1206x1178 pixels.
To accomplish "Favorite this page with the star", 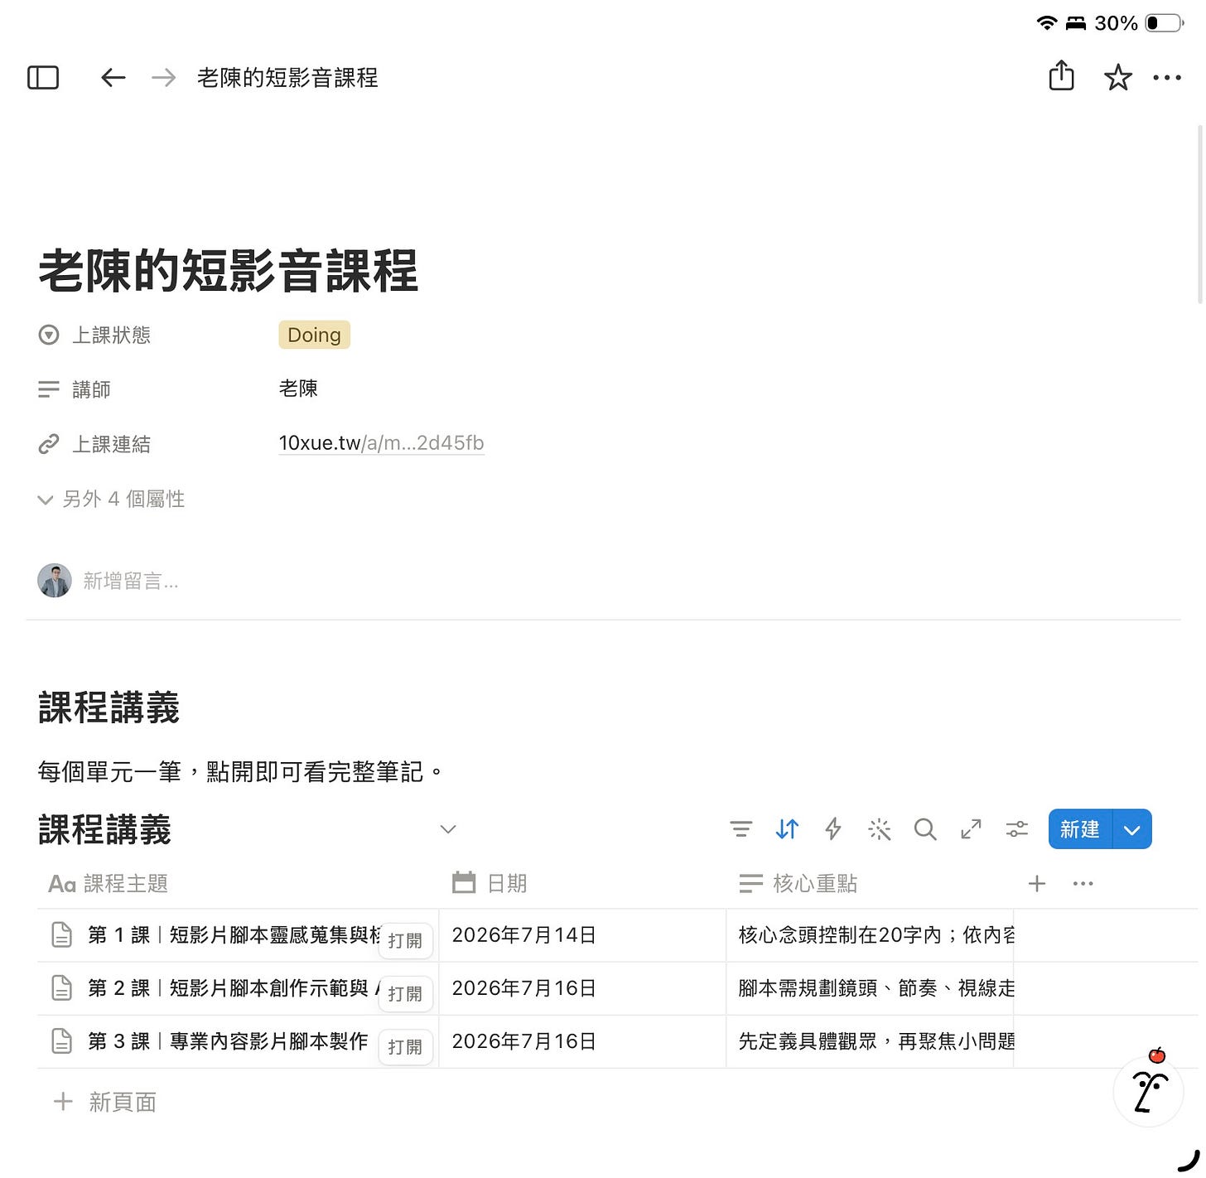I will tap(1118, 78).
